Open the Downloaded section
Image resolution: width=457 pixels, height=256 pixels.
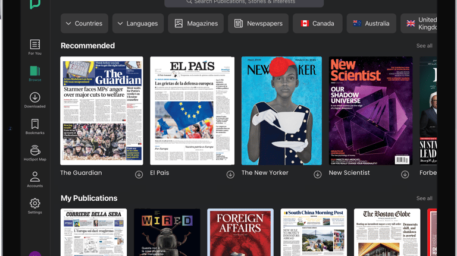[x=35, y=100]
